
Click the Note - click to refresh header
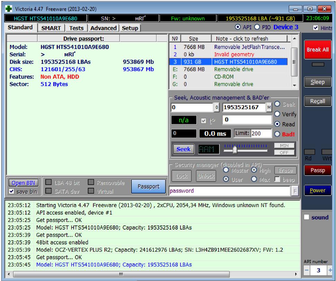[250, 39]
